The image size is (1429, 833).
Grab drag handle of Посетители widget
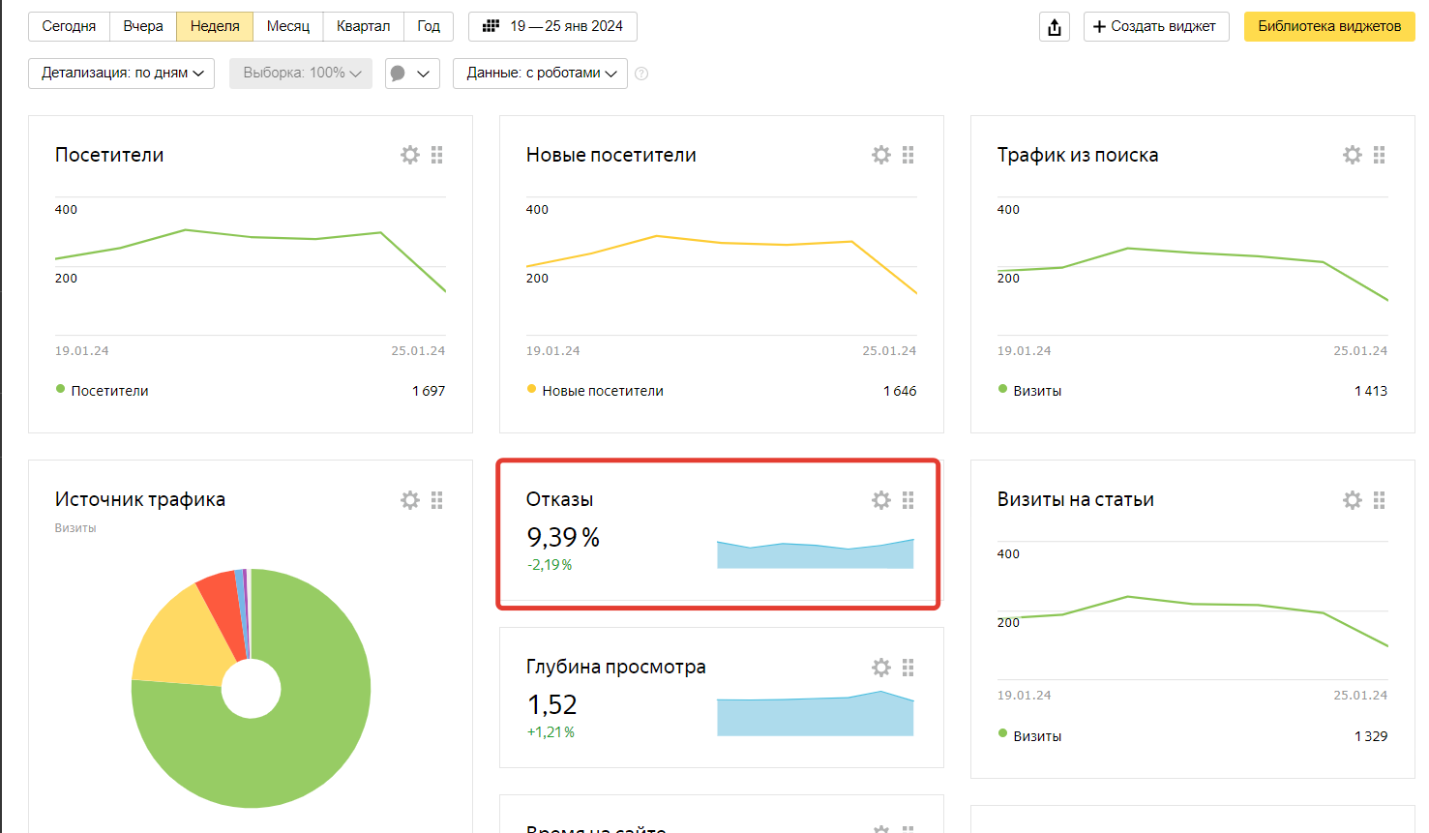click(x=437, y=155)
